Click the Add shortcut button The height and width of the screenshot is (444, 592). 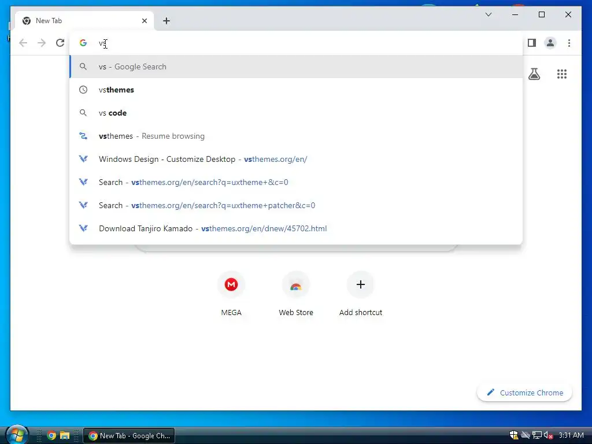361,293
